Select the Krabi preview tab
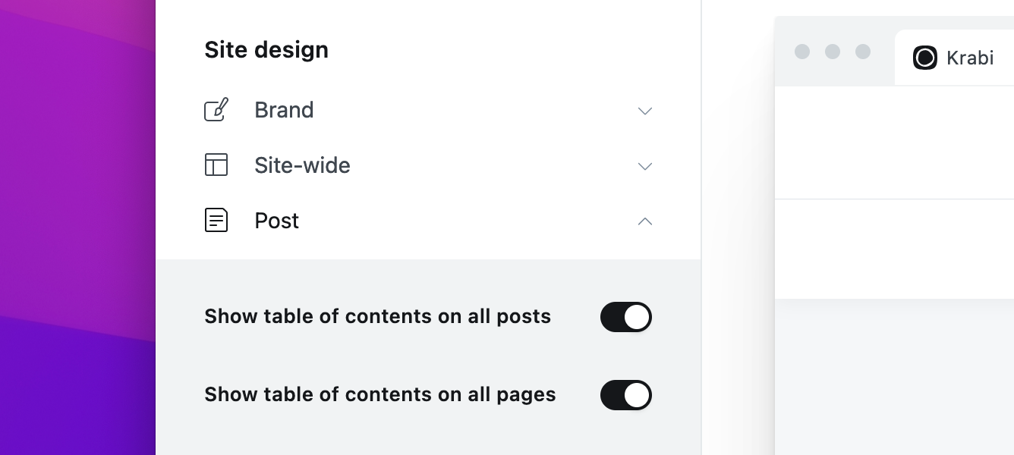This screenshot has height=455, width=1014. pyautogui.click(x=955, y=58)
